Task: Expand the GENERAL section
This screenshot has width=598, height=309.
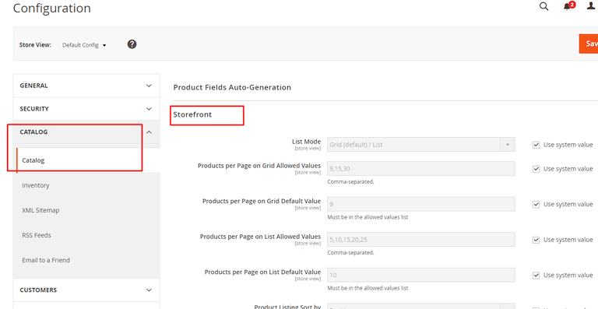Action: [x=86, y=86]
